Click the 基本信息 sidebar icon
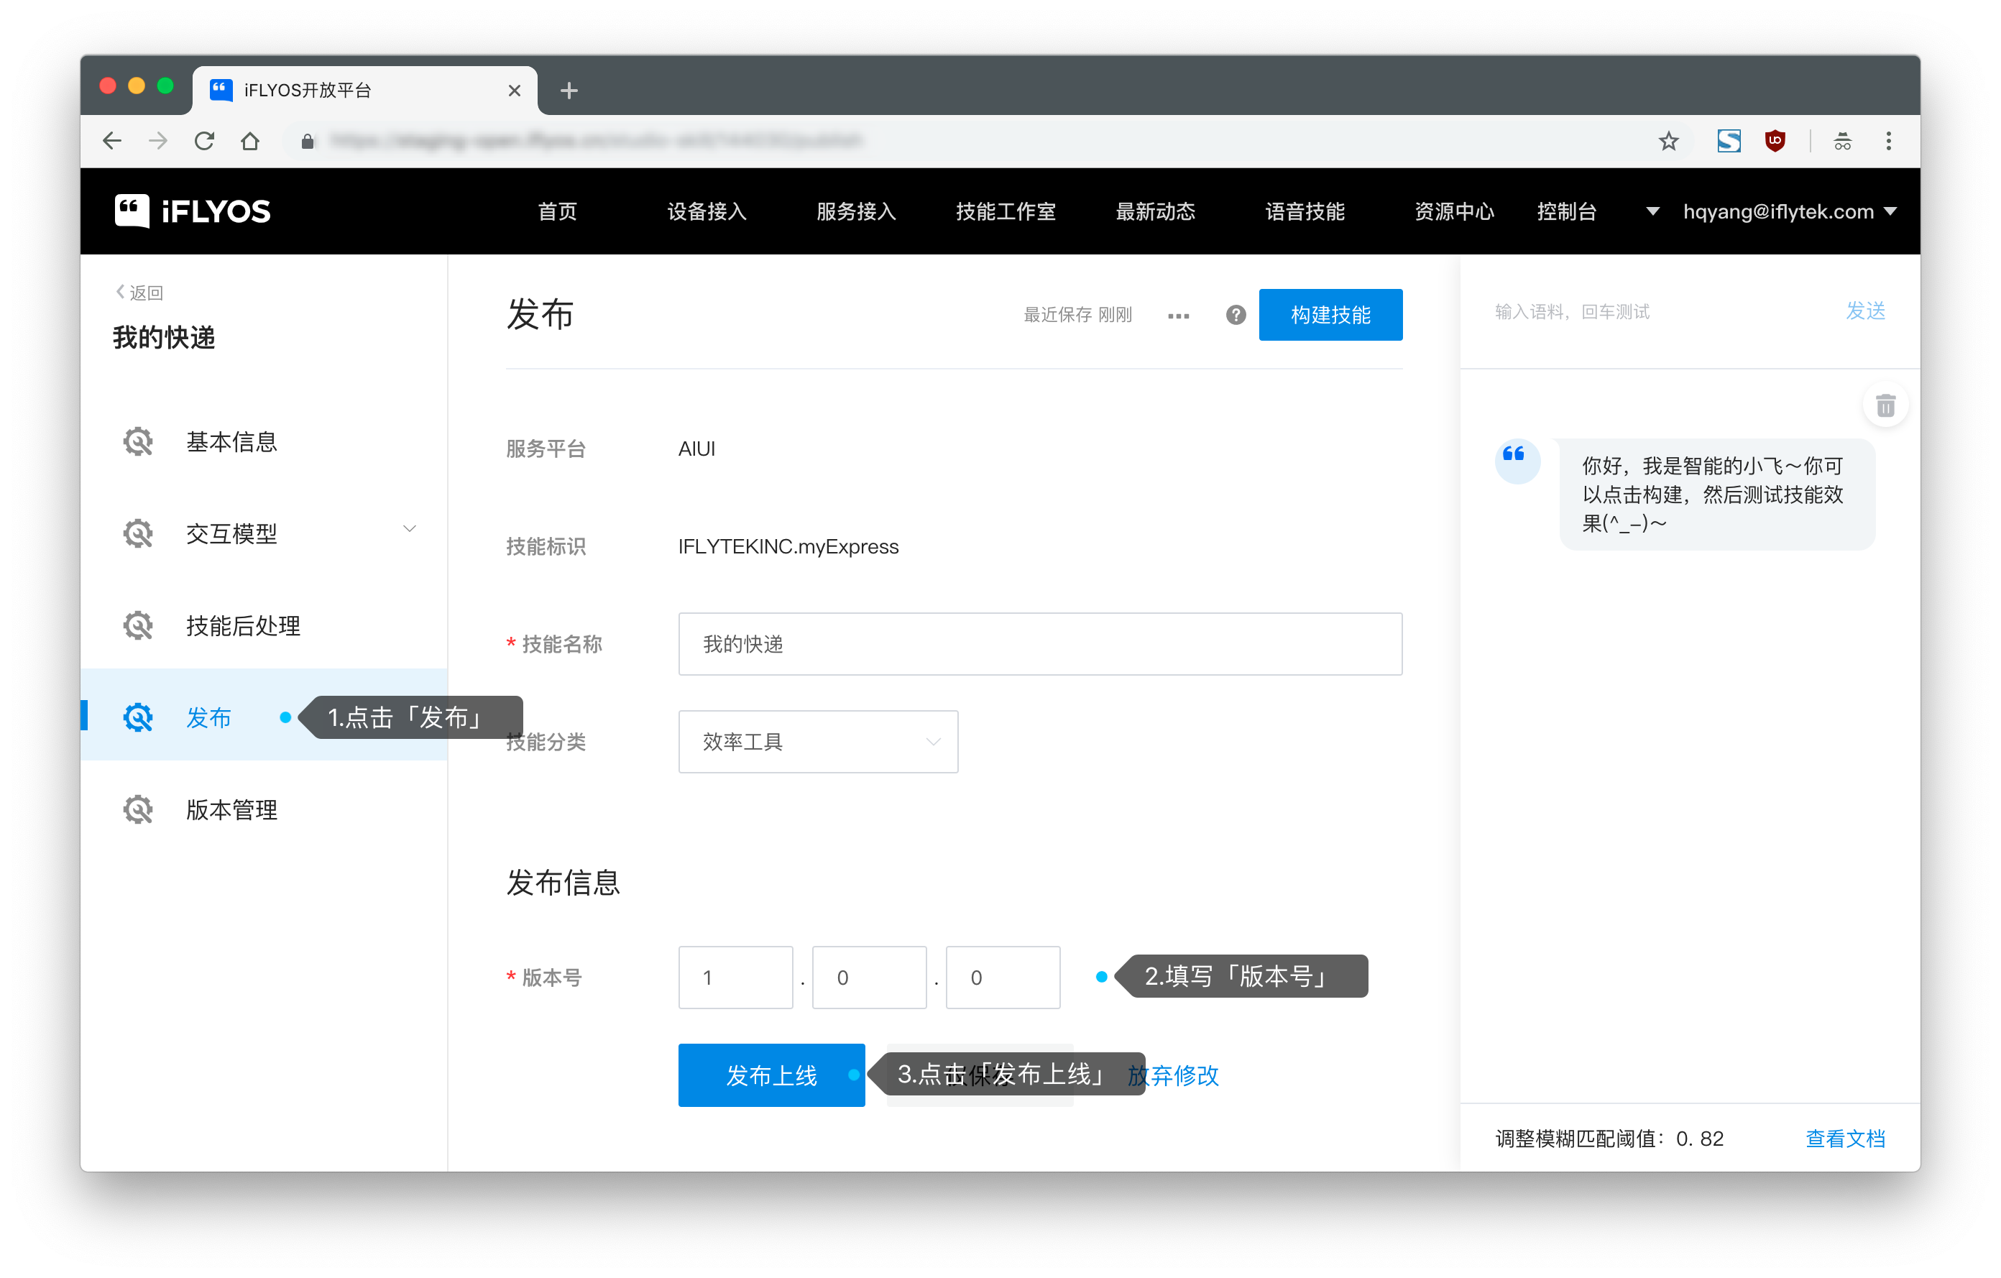This screenshot has width=2001, height=1278. click(x=138, y=441)
